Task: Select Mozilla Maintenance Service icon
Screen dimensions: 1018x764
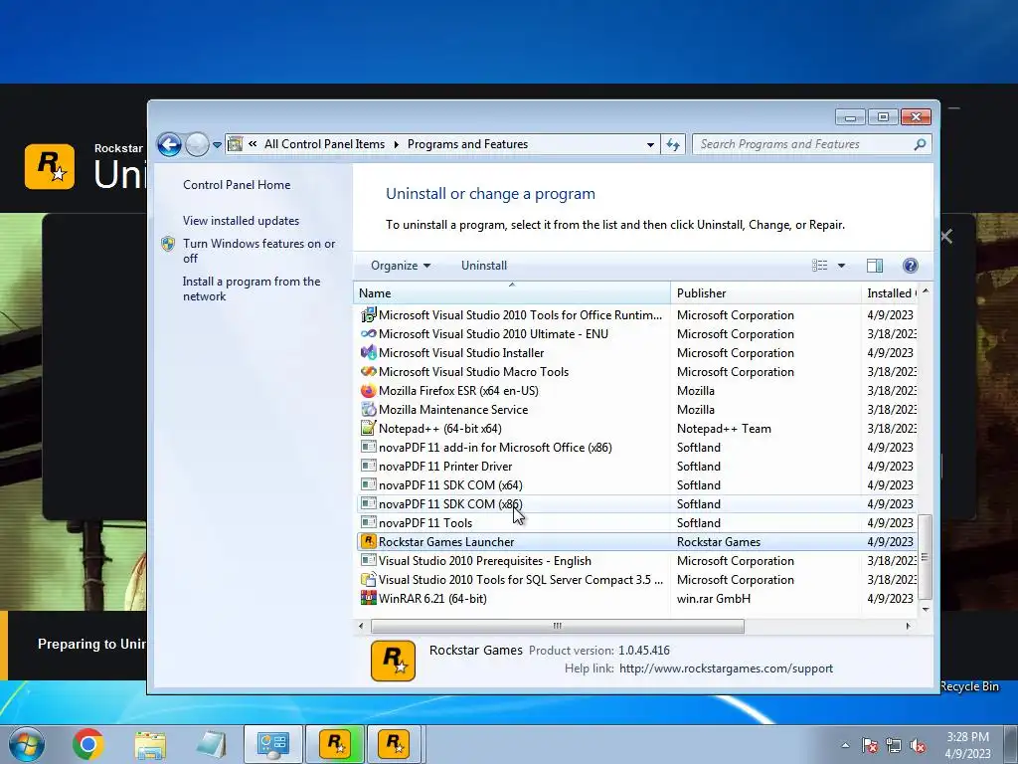Action: point(368,409)
